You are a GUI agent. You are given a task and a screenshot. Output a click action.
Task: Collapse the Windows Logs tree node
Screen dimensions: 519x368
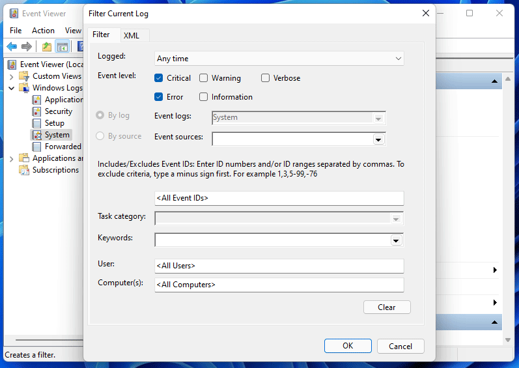point(12,88)
